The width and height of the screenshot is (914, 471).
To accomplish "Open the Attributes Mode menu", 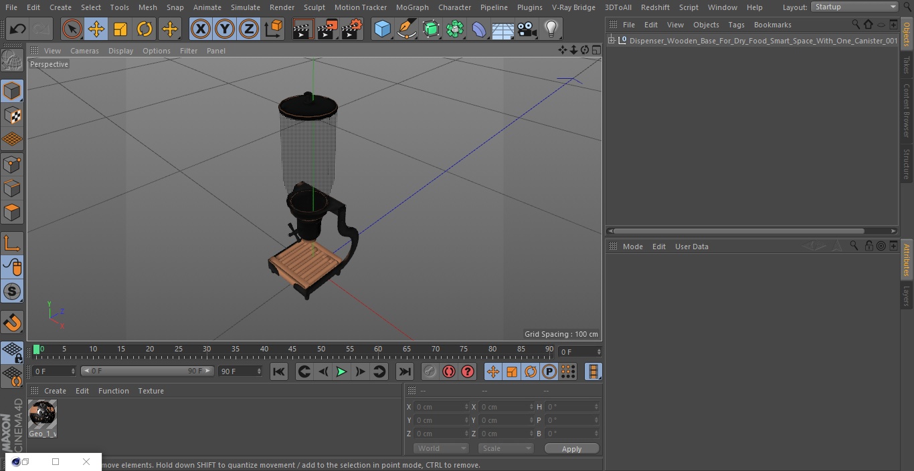I will (x=632, y=247).
